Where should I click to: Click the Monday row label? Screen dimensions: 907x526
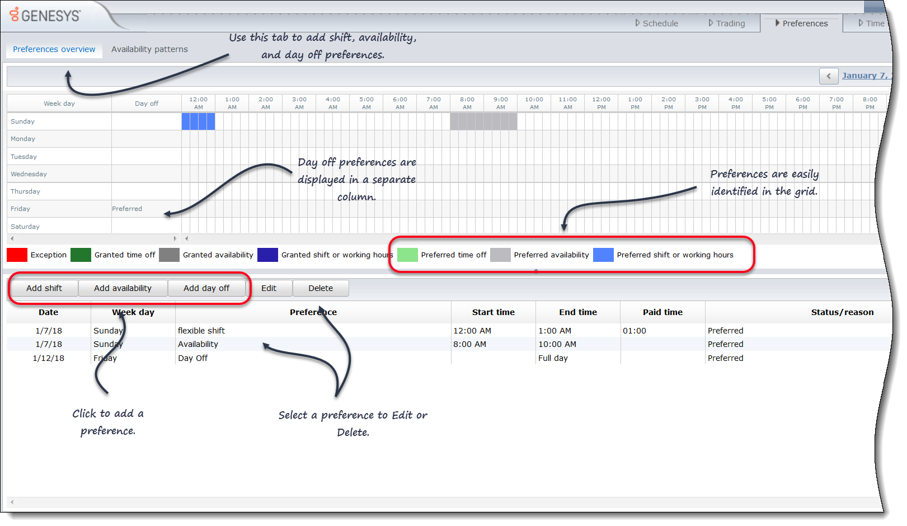click(x=23, y=139)
